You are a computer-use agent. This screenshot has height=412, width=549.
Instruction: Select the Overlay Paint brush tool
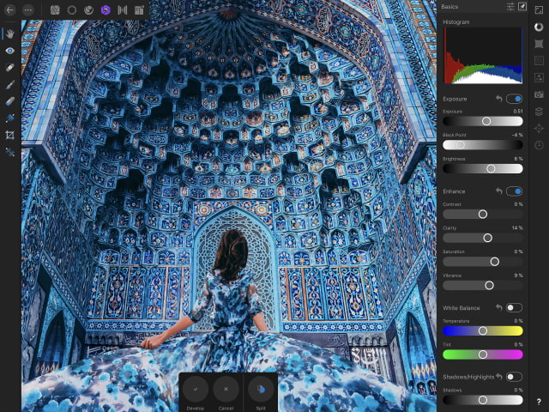click(x=10, y=85)
